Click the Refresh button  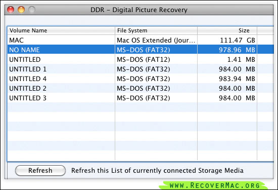point(40,170)
